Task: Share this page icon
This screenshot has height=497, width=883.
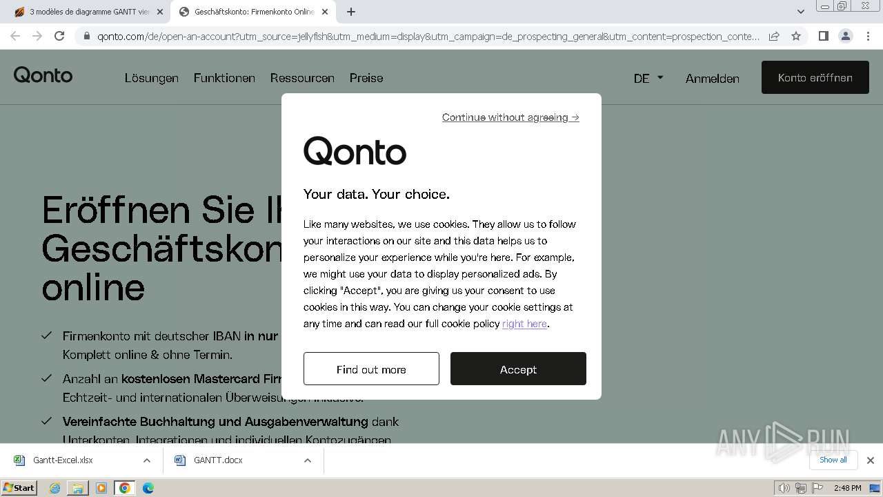Action: click(774, 36)
